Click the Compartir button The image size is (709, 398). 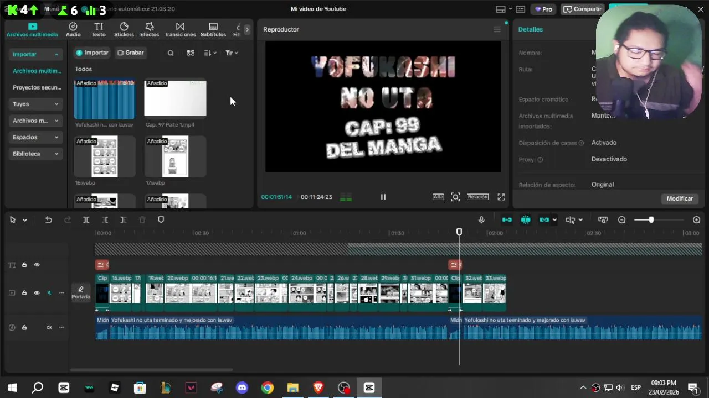click(x=583, y=9)
